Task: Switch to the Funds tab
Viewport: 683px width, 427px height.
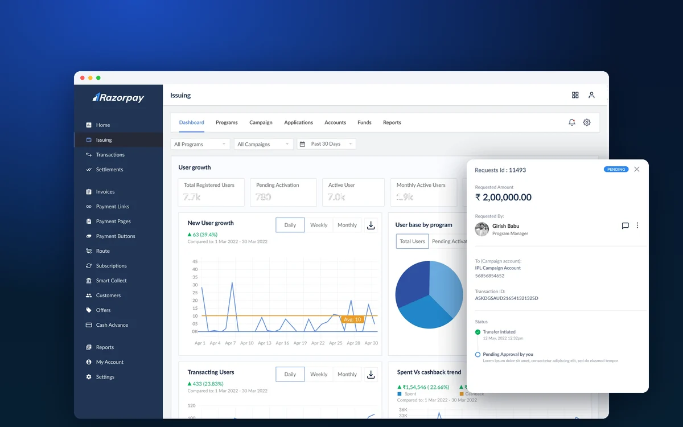Action: (364, 122)
